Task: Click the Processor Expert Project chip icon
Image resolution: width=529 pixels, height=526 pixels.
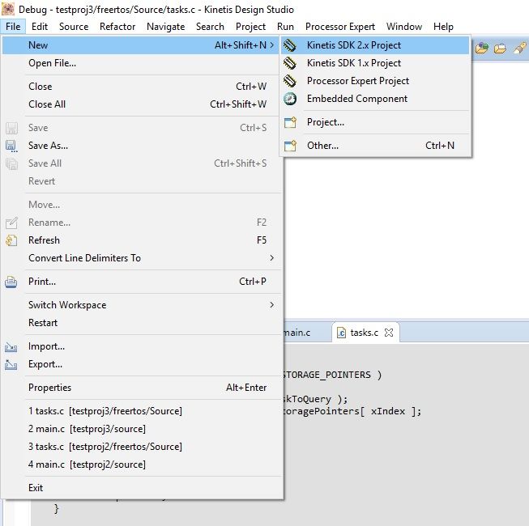Action: tap(290, 81)
